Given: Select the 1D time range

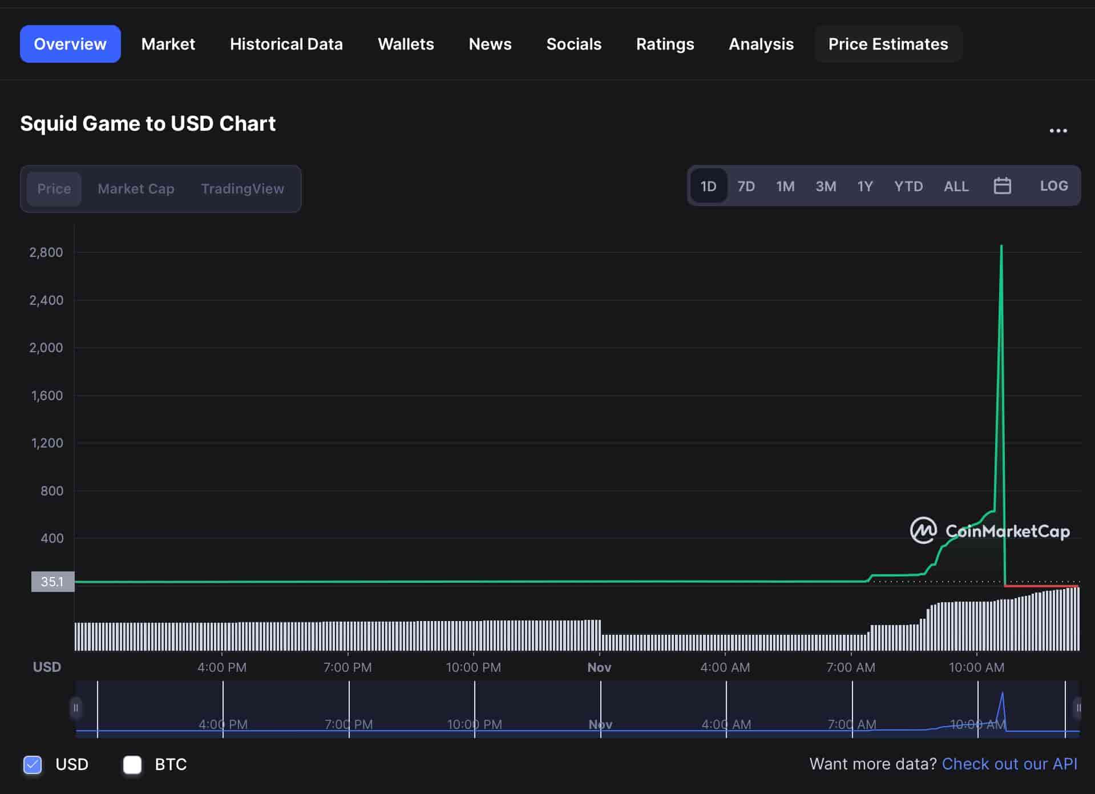Looking at the screenshot, I should point(708,186).
